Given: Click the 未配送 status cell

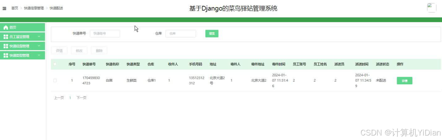Looking at the screenshot, I should pyautogui.click(x=381, y=81).
